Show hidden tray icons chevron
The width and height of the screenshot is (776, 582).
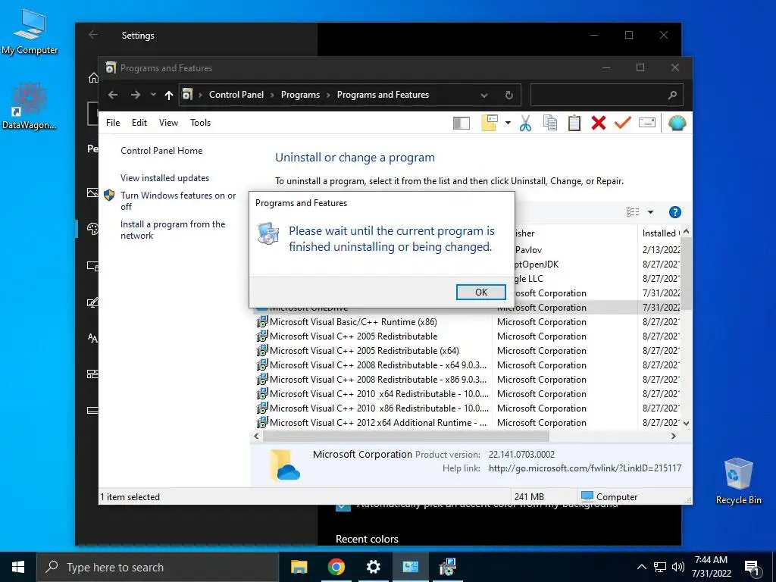pos(641,567)
